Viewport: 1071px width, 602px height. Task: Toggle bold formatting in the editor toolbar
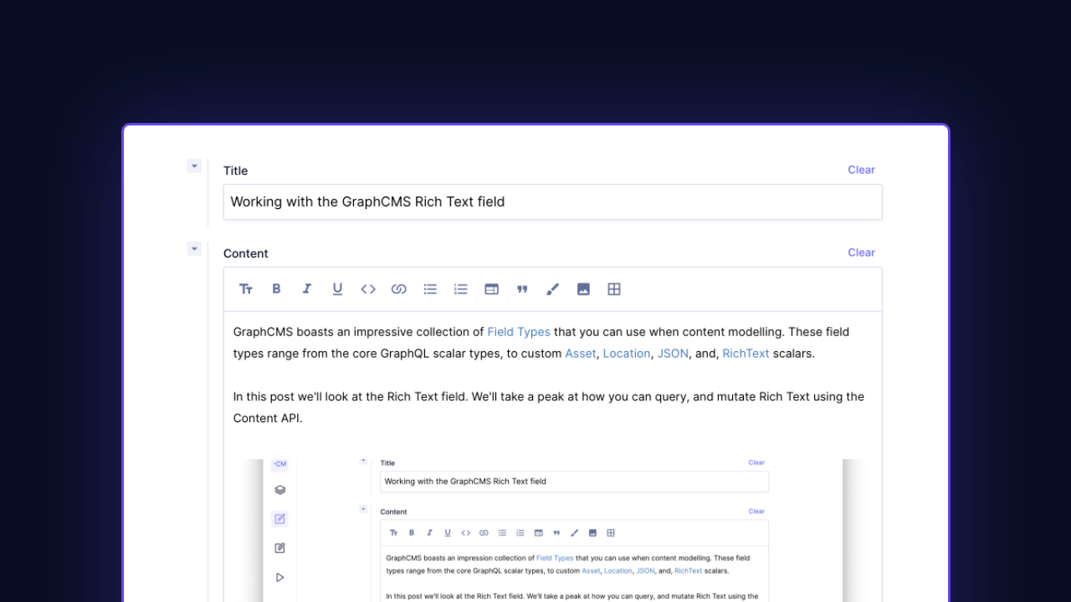pos(276,288)
